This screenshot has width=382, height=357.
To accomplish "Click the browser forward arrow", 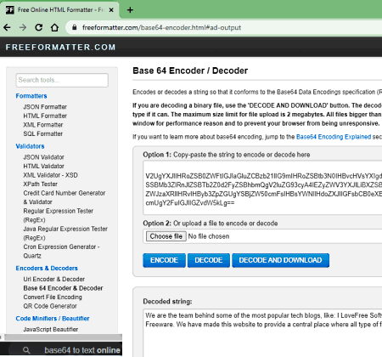I will click(23, 27).
